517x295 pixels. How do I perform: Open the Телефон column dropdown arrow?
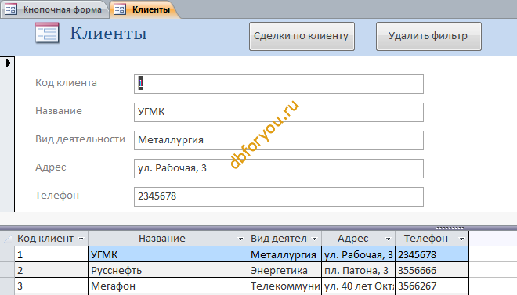pos(461,239)
